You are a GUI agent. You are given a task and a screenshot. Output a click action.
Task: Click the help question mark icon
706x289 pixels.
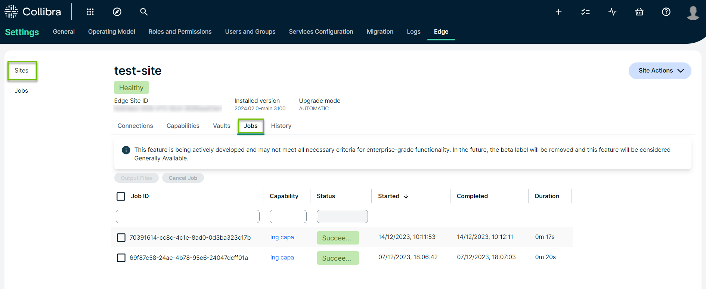[666, 12]
